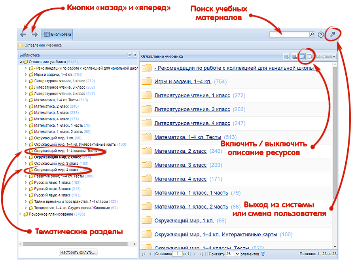Click the key icon to log out
Screen dimensions: 356x262
333,35
